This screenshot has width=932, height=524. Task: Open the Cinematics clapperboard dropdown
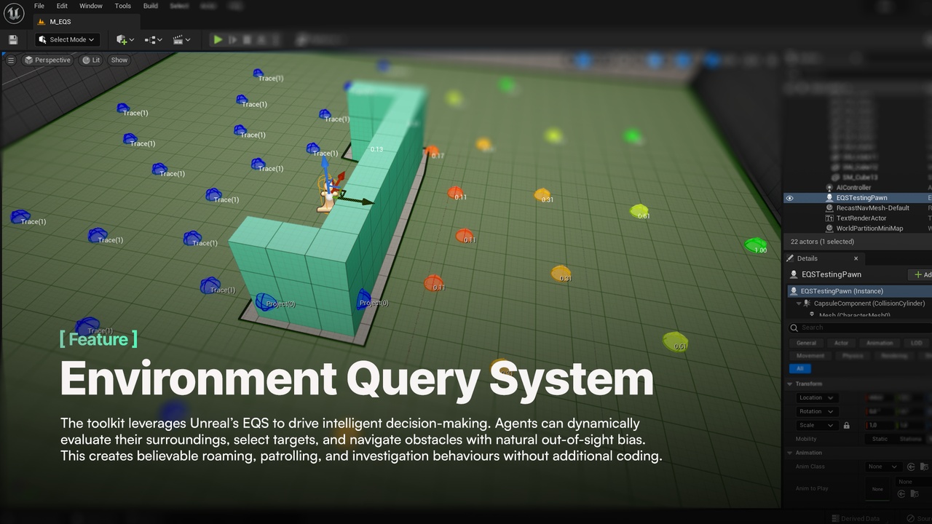pos(181,39)
